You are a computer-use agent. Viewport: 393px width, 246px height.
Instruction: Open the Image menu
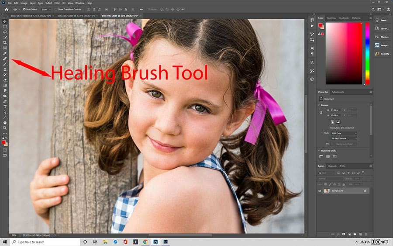(x=24, y=3)
